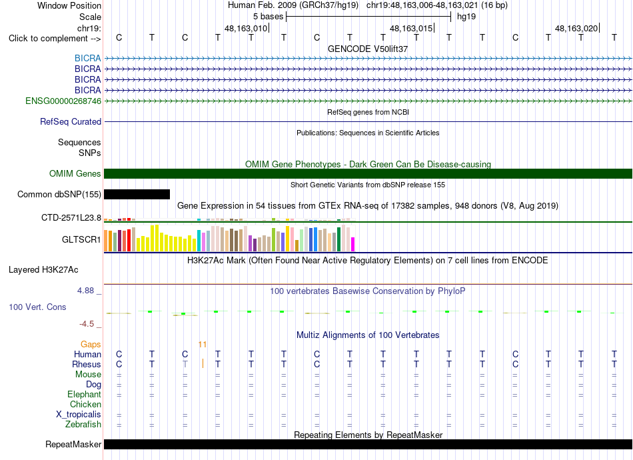Click the X_tropicalis species label
The height and width of the screenshot is (460, 633).
click(x=79, y=415)
